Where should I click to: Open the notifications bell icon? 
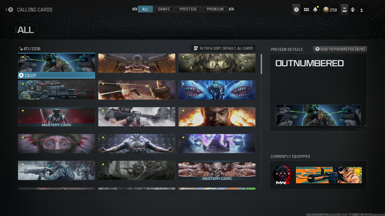point(315,9)
